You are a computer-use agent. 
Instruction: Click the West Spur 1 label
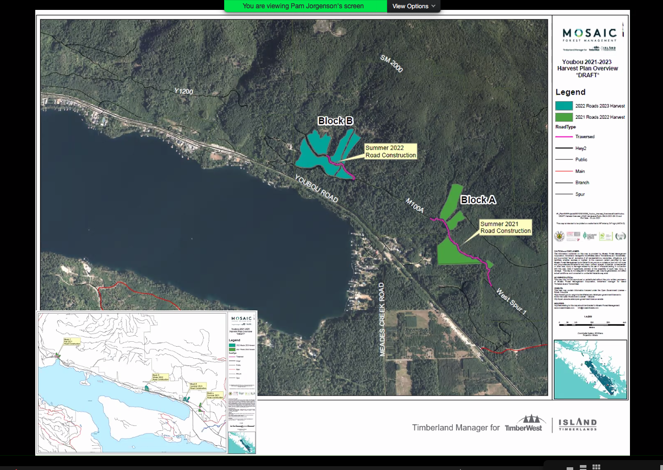pyautogui.click(x=512, y=302)
